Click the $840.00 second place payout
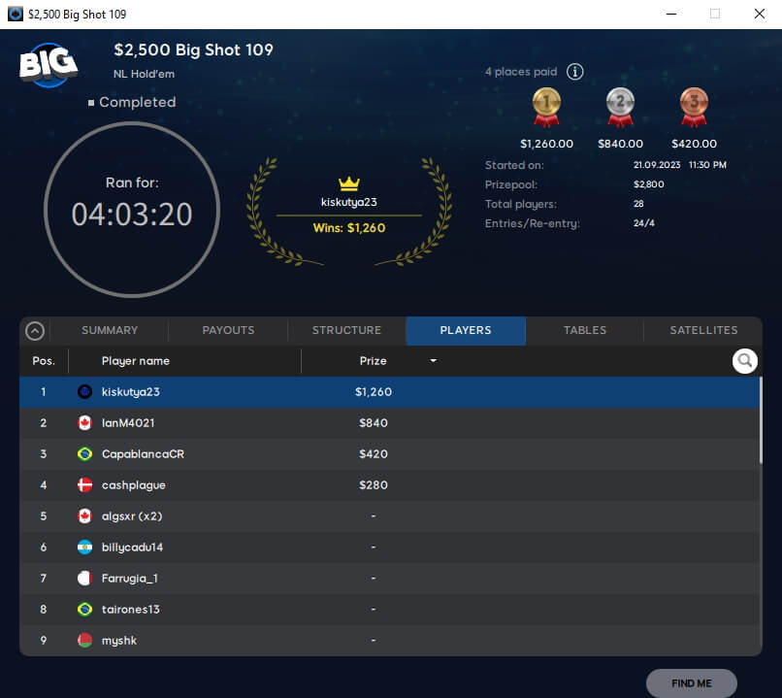782x698 pixels. coord(620,144)
